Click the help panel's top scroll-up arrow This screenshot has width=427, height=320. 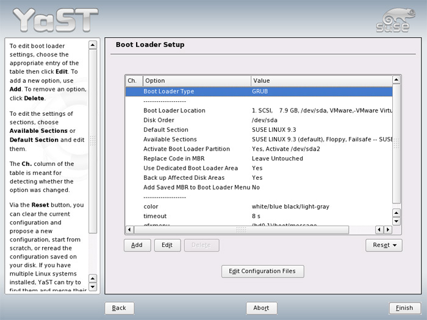(x=93, y=45)
